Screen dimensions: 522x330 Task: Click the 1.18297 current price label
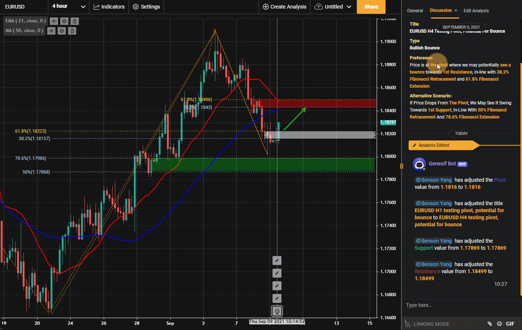(388, 122)
